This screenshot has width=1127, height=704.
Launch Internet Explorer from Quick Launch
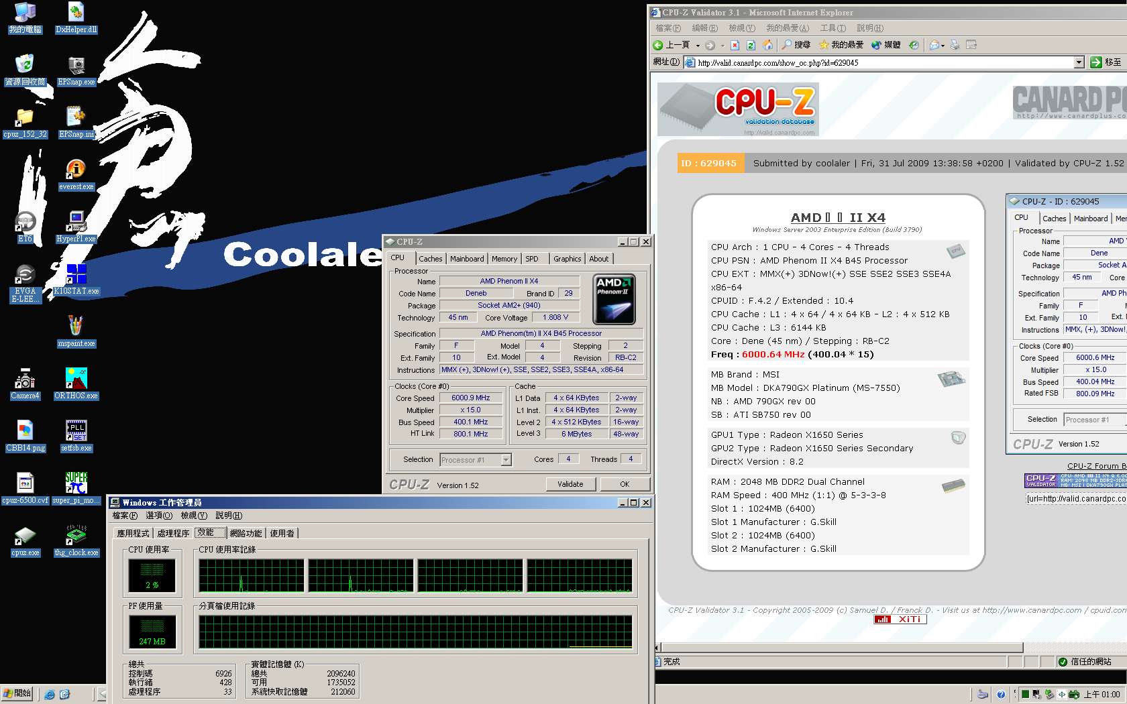tap(50, 695)
